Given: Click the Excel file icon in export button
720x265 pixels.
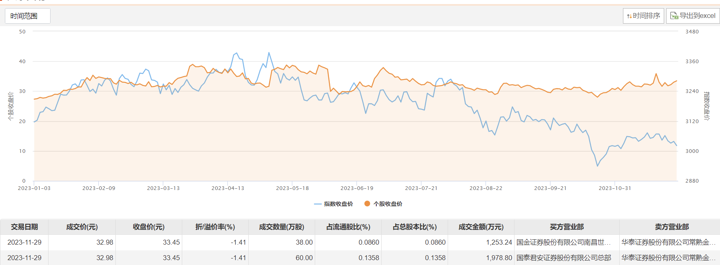Looking at the screenshot, I should click(674, 16).
